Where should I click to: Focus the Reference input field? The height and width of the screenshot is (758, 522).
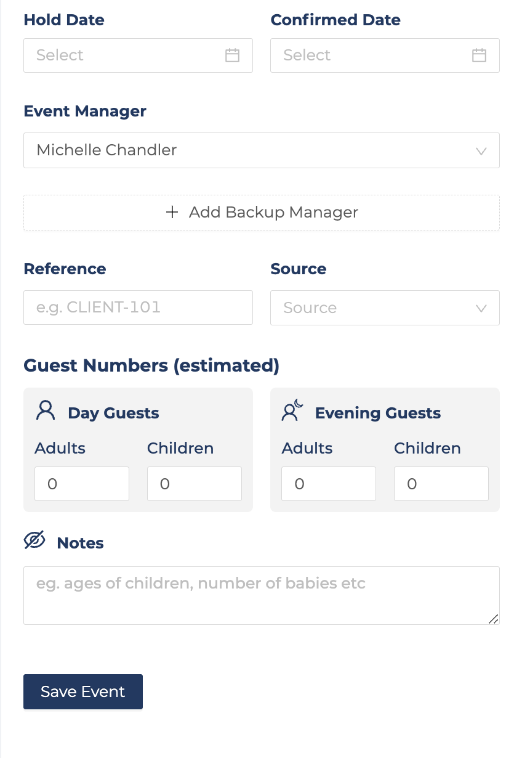pos(138,308)
